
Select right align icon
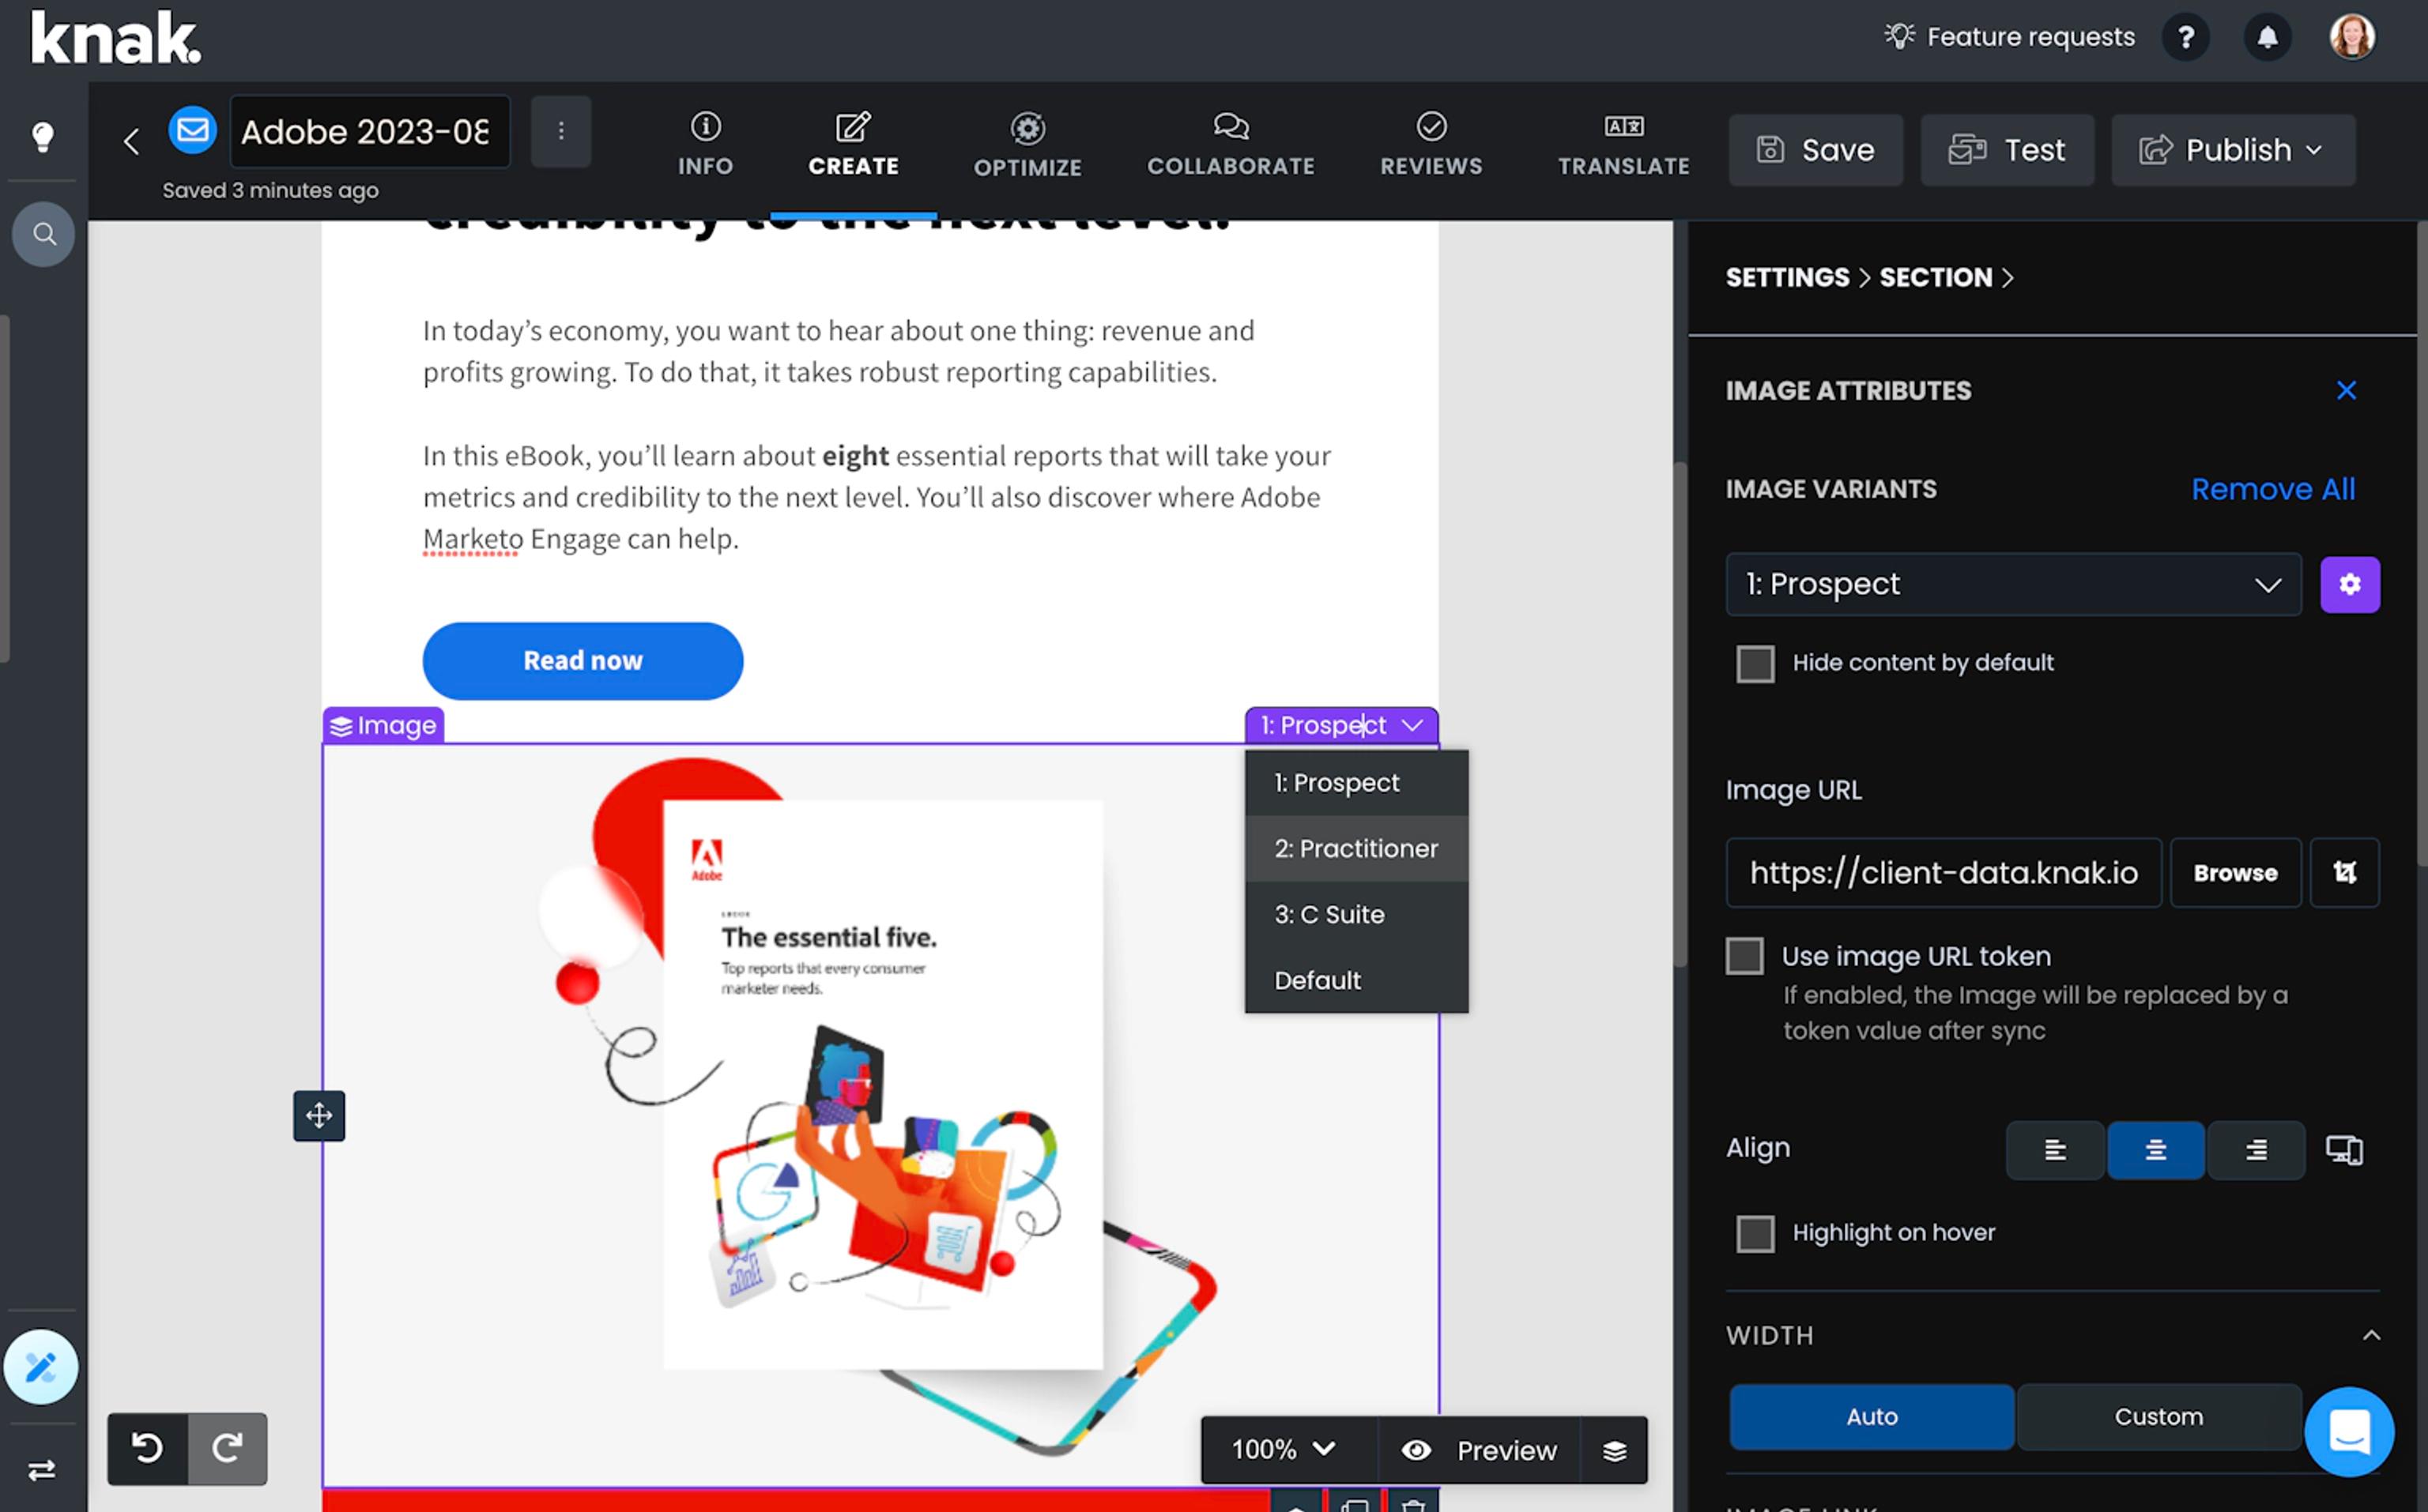click(2256, 1150)
